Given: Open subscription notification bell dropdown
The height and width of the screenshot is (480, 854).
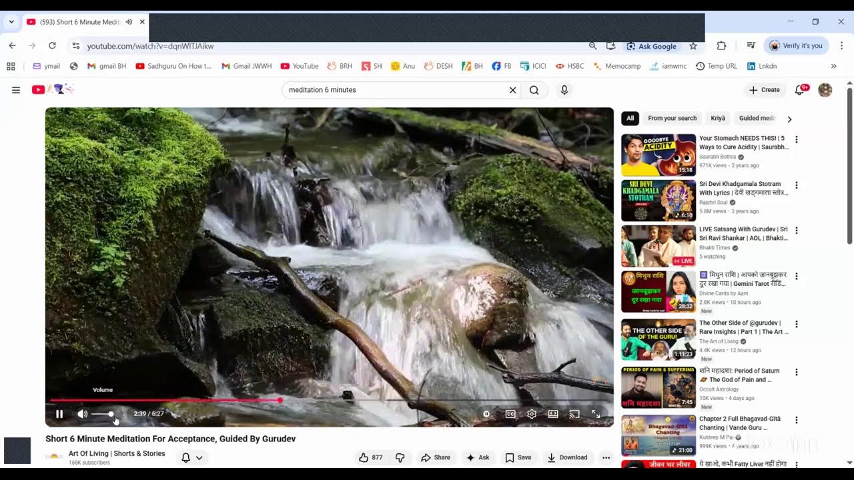Looking at the screenshot, I should tap(192, 457).
